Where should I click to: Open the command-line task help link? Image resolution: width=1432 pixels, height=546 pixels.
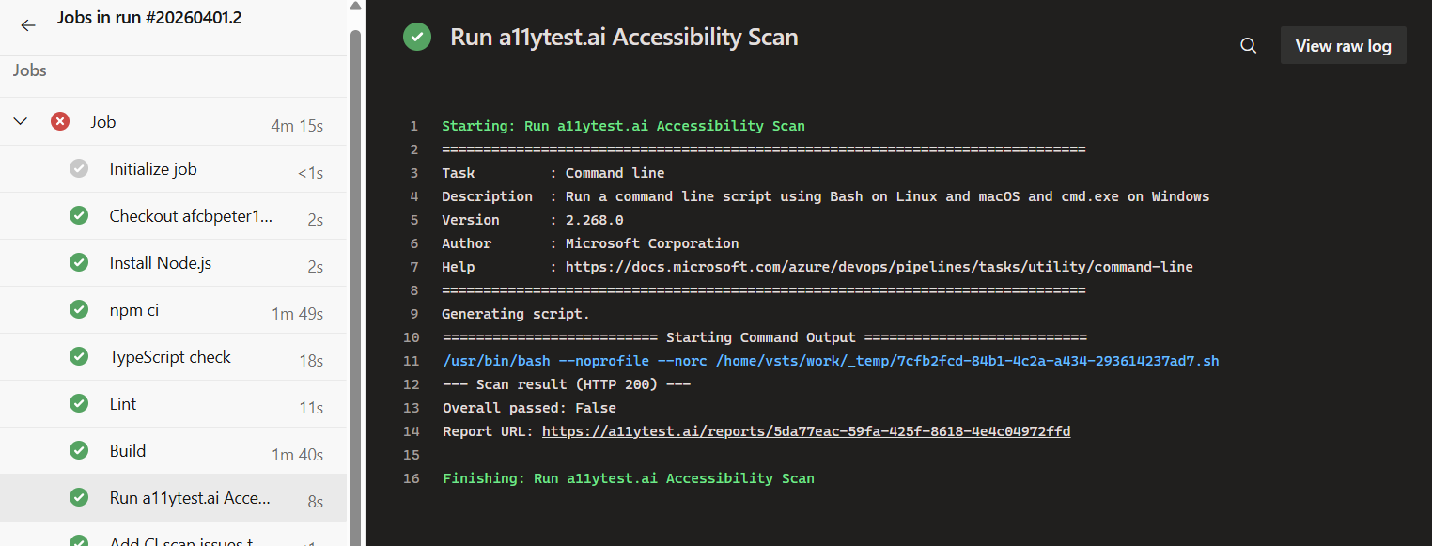pyautogui.click(x=878, y=266)
